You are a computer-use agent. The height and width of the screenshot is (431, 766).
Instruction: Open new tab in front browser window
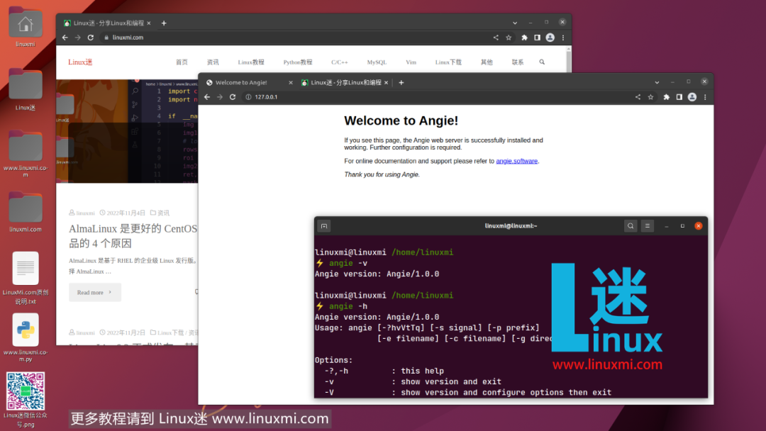(x=401, y=82)
